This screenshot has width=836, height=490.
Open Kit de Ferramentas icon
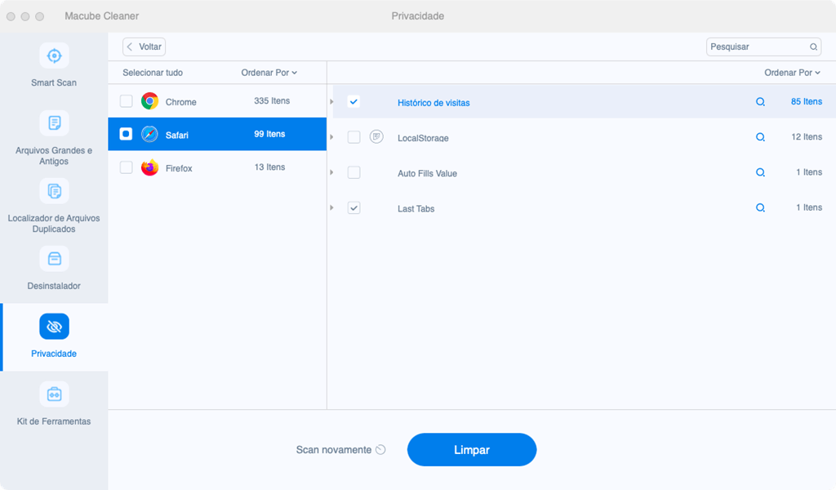point(54,394)
